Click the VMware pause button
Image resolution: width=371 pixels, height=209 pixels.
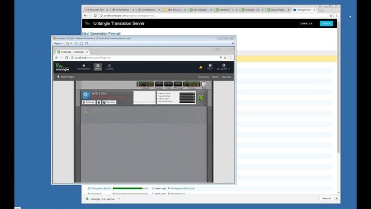(68, 44)
